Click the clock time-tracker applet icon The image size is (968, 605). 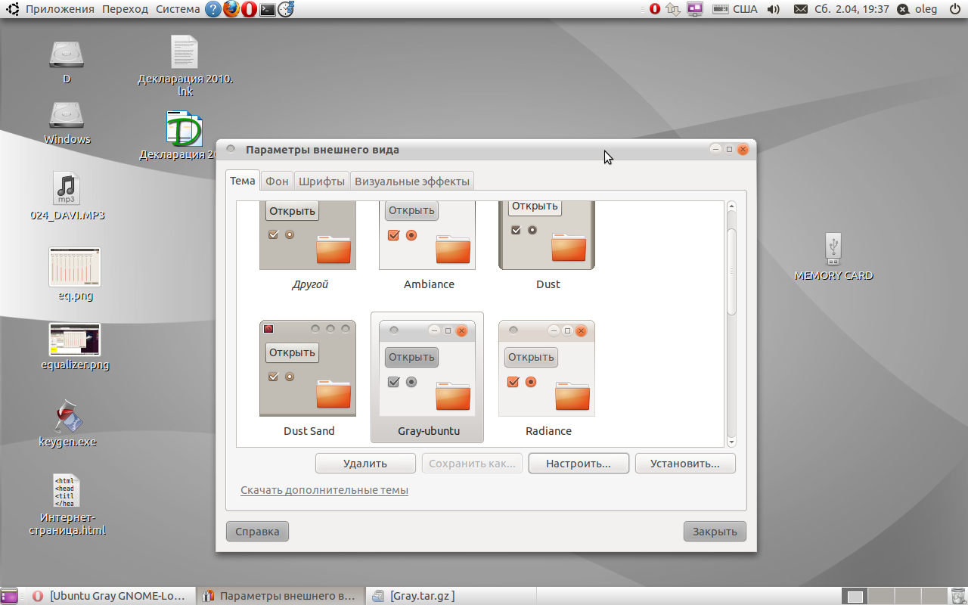[286, 9]
